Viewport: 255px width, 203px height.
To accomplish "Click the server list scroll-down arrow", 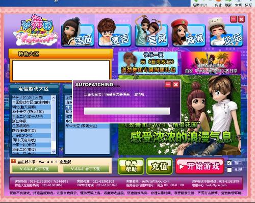I will (54, 151).
